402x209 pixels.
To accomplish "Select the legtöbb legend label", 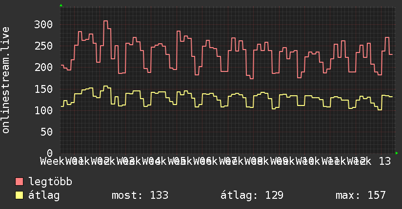I will pyautogui.click(x=50, y=182).
